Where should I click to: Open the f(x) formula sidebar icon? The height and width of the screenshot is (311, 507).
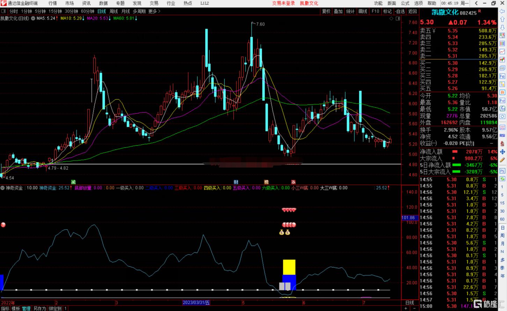point(502,109)
